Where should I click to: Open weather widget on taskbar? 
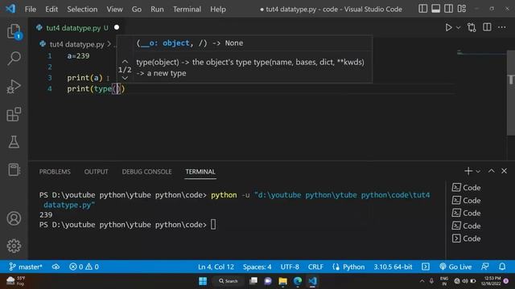coord(16,281)
